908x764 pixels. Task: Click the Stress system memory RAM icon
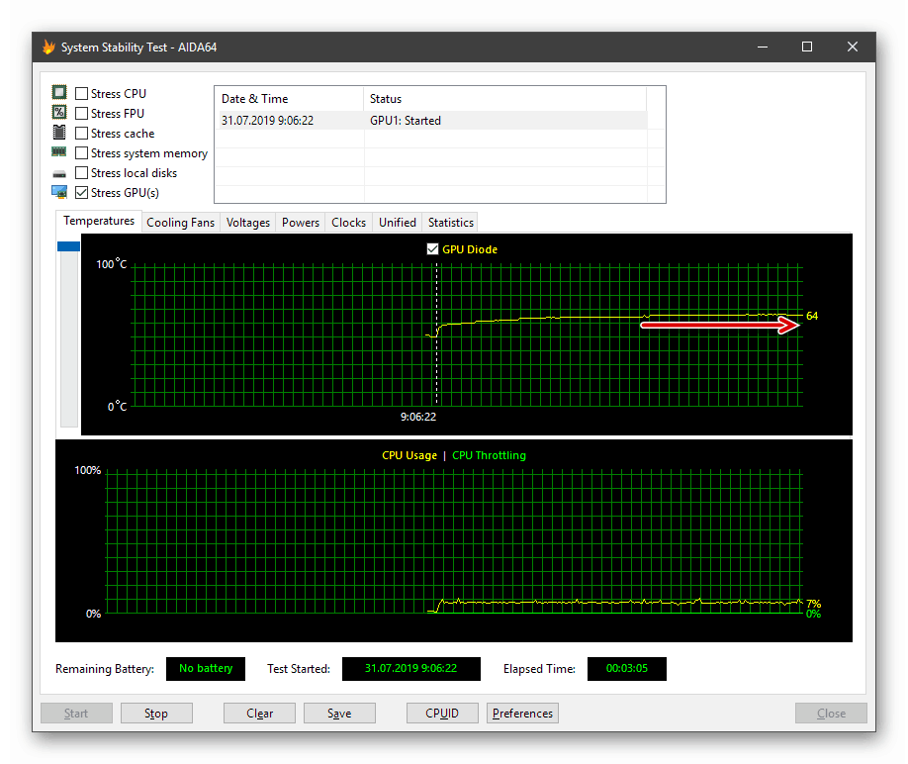[59, 151]
